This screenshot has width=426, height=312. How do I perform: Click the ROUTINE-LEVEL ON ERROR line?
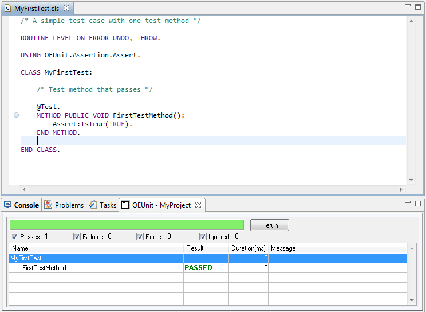(x=90, y=38)
